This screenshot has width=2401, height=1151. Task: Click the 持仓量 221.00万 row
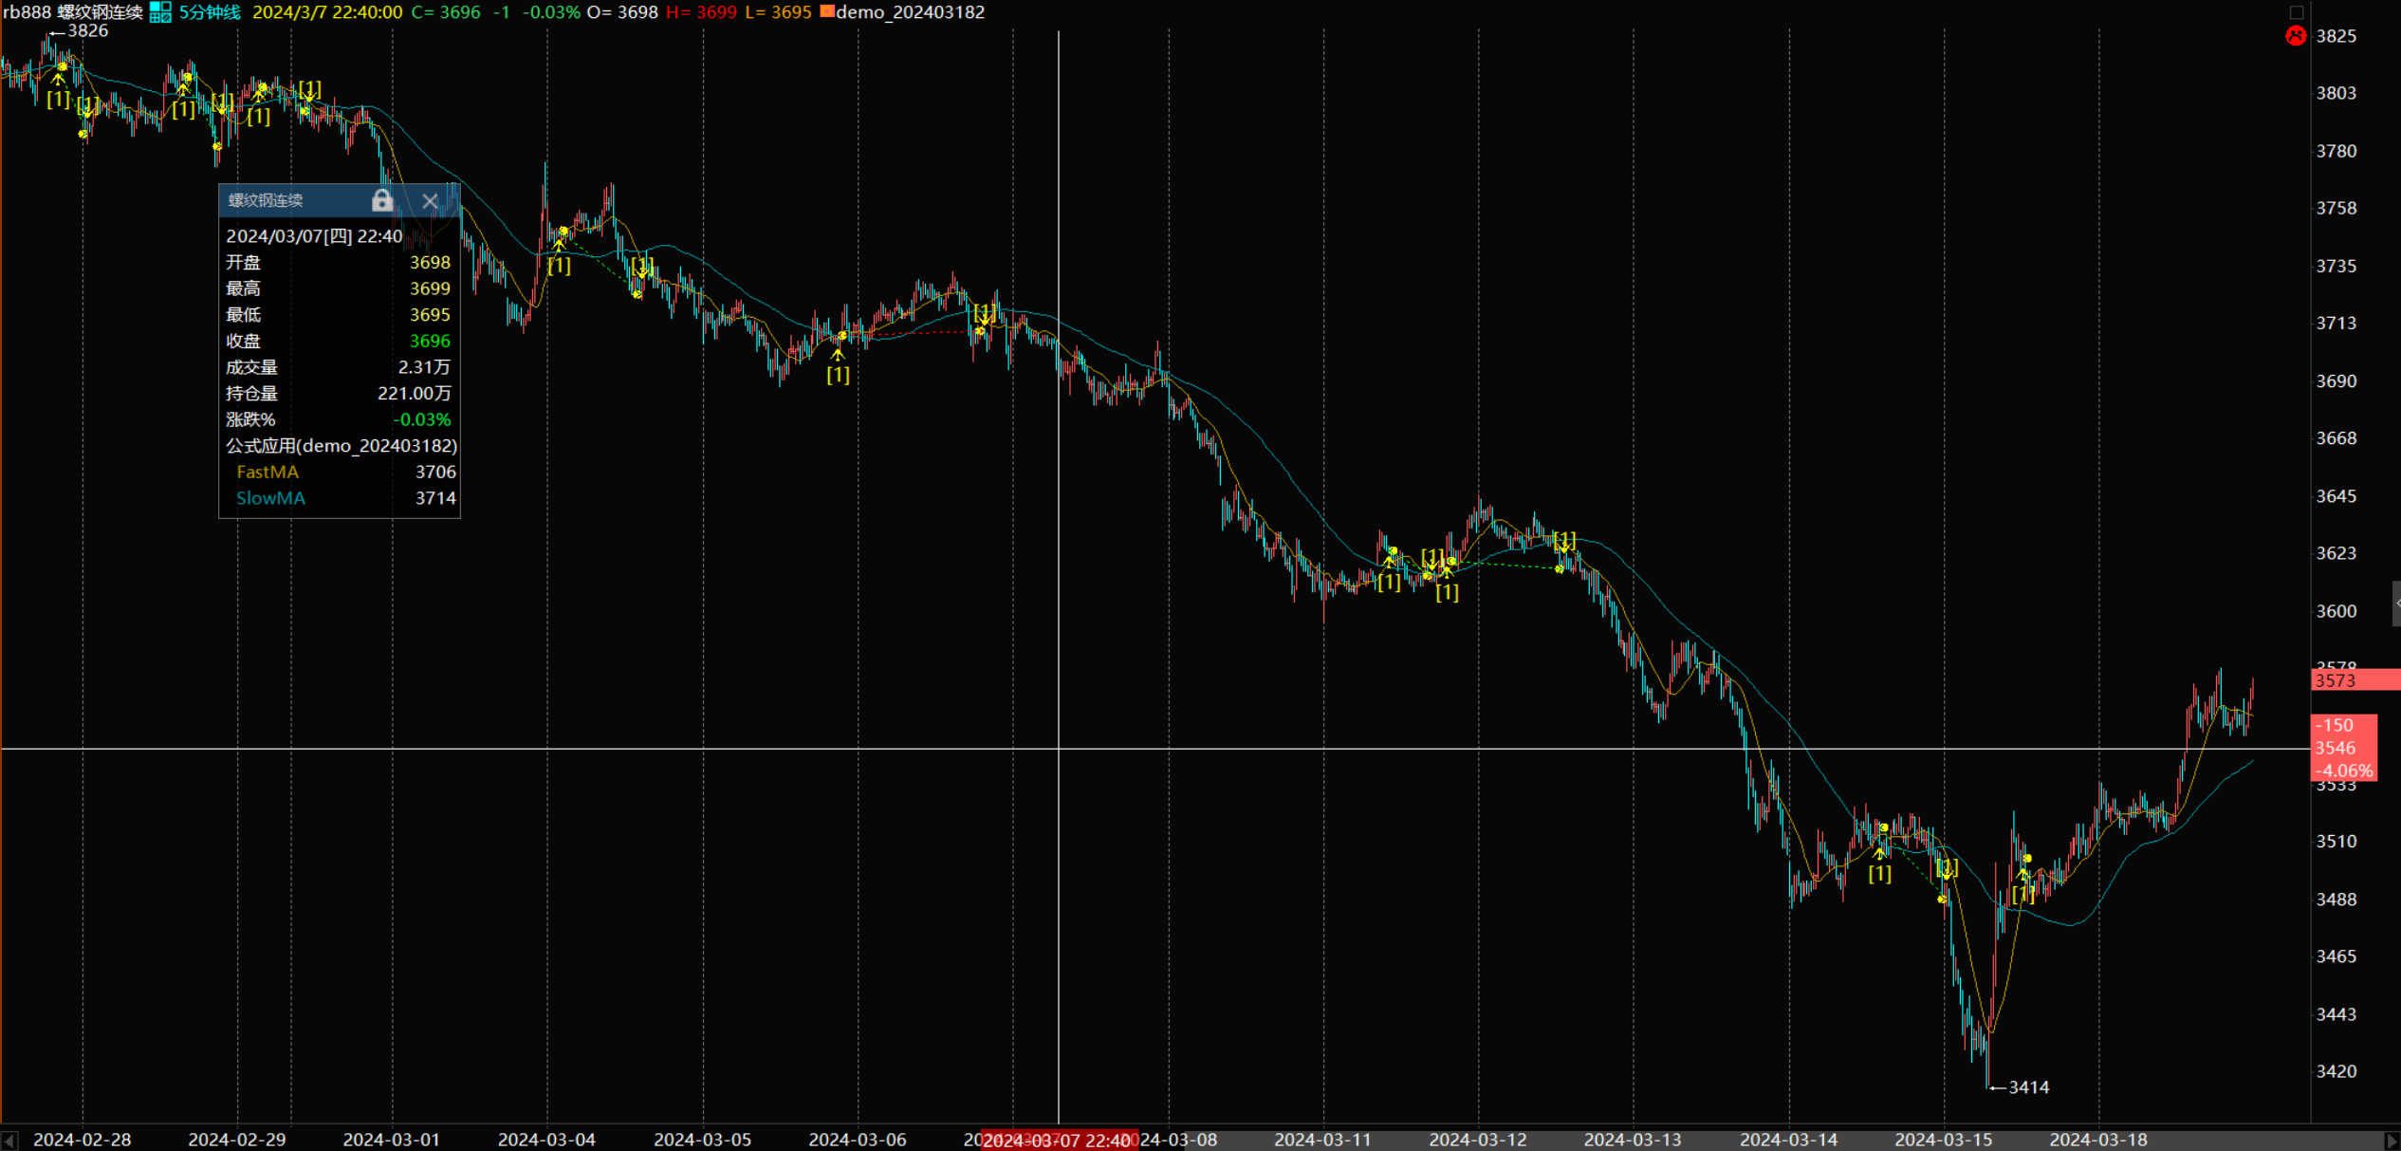tap(340, 393)
